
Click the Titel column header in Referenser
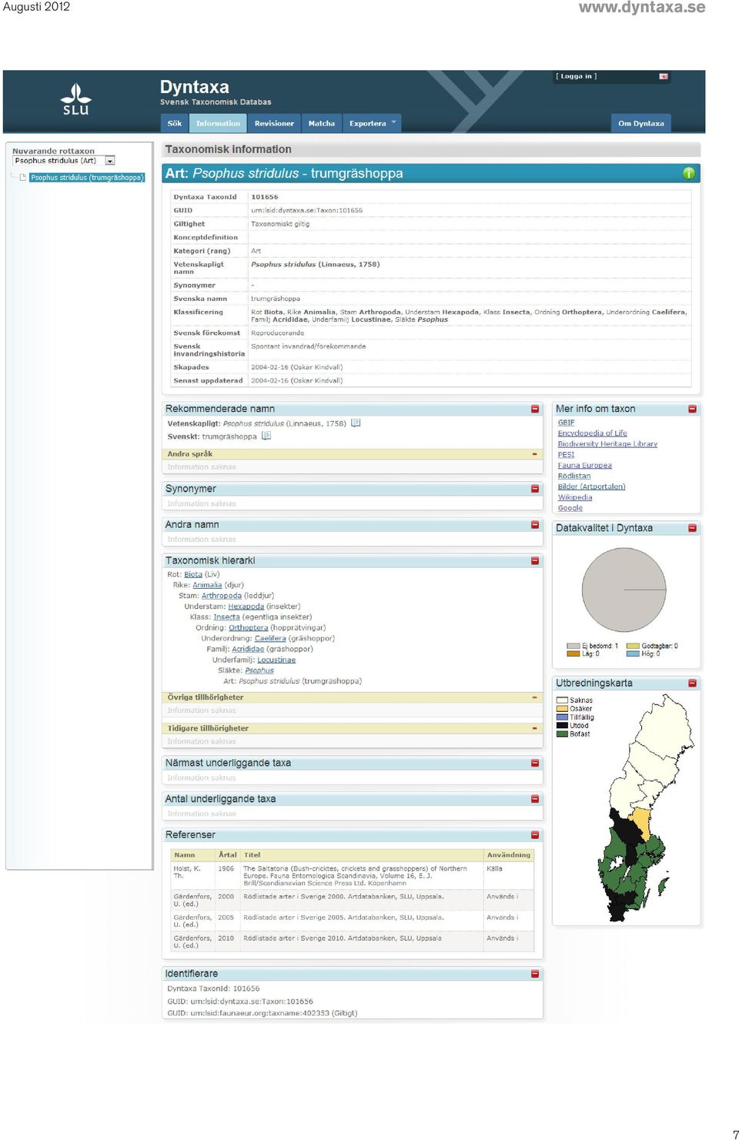[x=252, y=855]
